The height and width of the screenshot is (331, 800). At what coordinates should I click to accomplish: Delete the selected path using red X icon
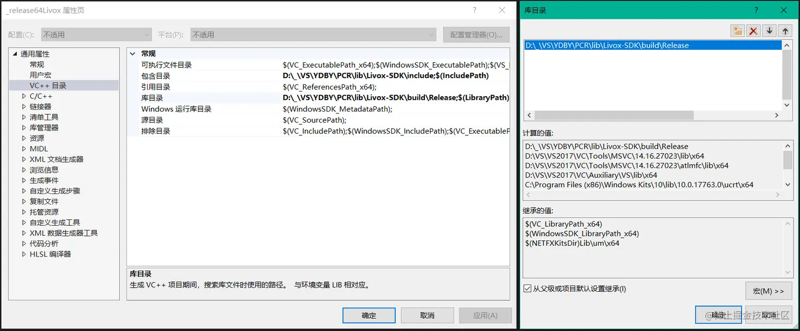(753, 30)
